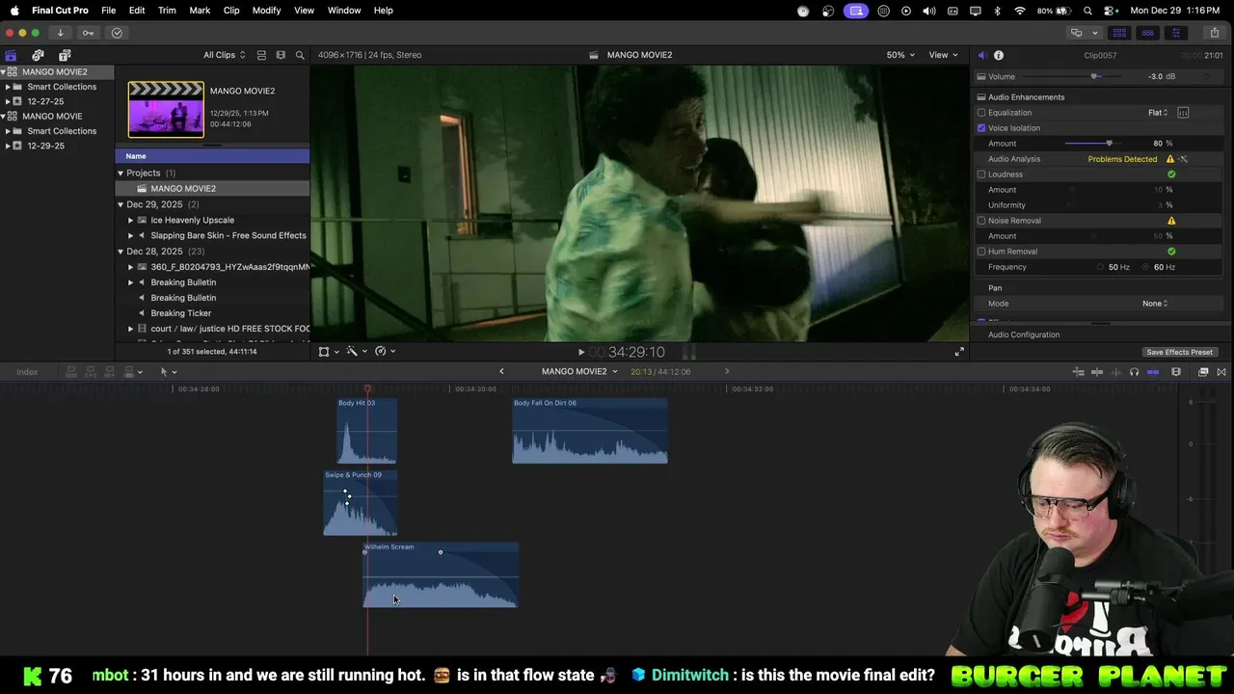
Task: Toggle the timeline workspace button
Action: point(1147,33)
